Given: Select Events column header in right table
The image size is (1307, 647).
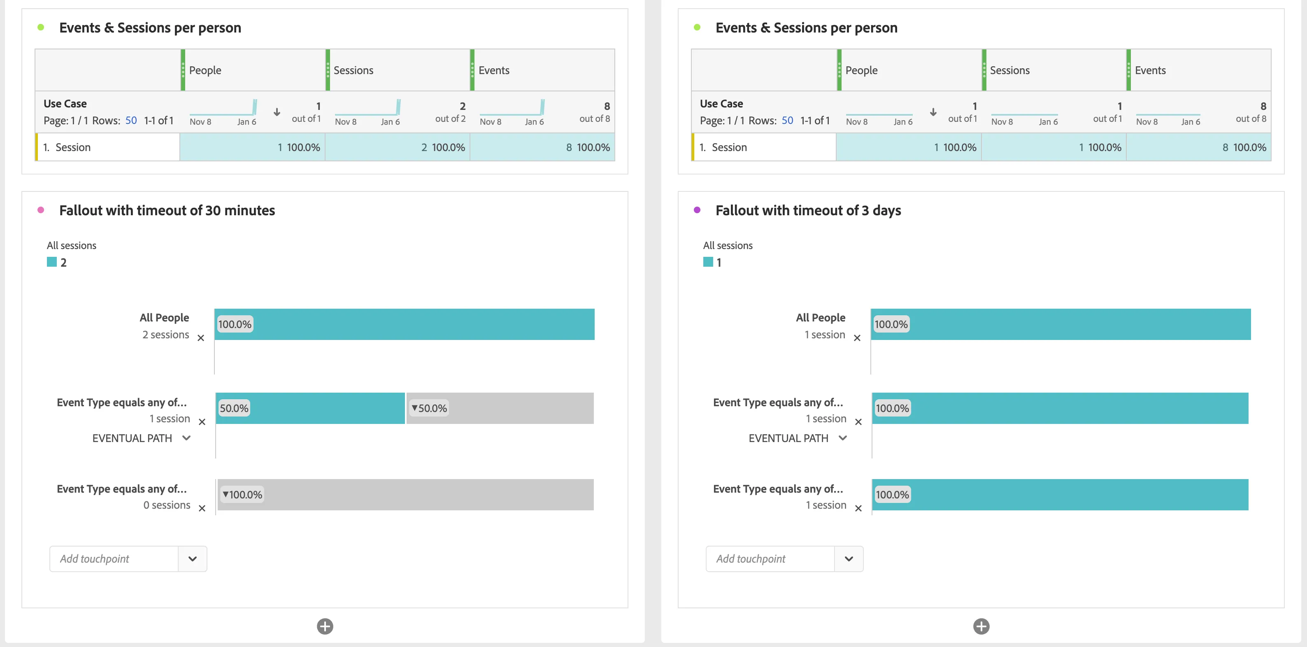Looking at the screenshot, I should (x=1198, y=70).
